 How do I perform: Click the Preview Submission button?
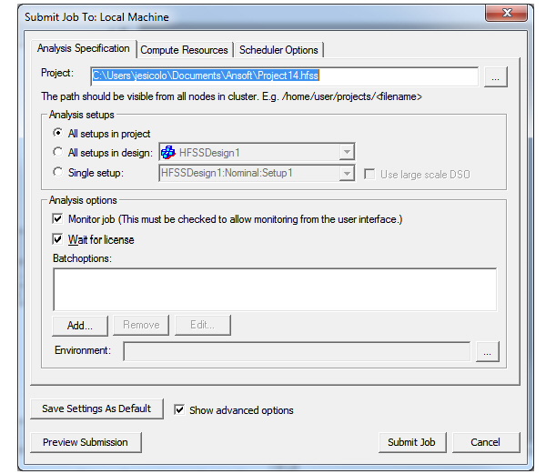coord(86,442)
